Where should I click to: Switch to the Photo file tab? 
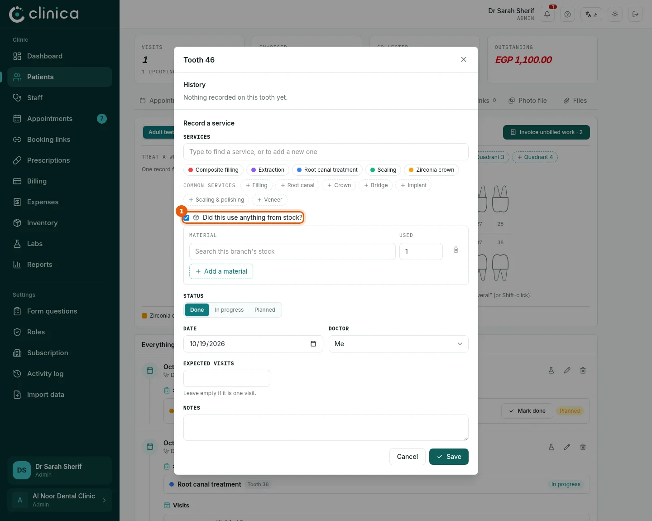point(527,101)
